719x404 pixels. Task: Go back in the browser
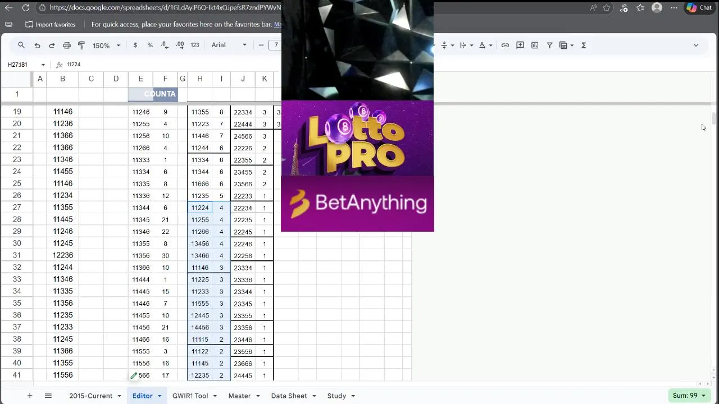coord(9,8)
